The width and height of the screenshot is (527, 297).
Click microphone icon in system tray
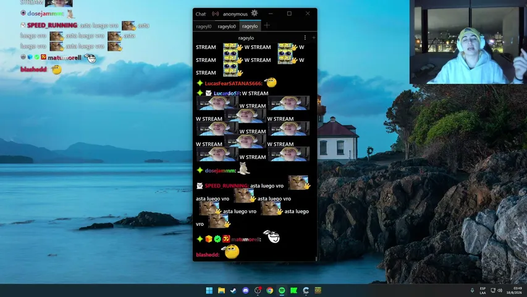click(472, 290)
